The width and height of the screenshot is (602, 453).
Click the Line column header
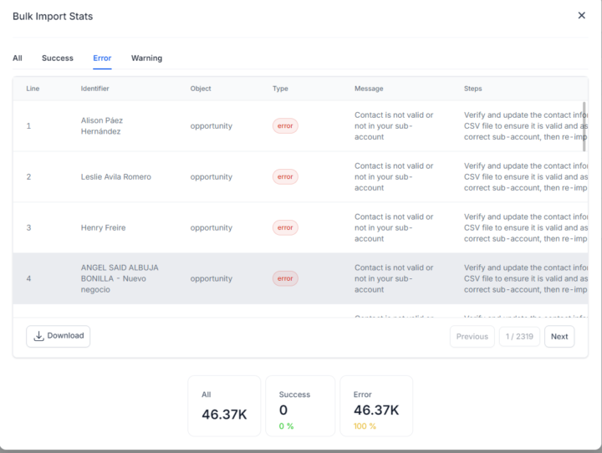[x=33, y=89]
